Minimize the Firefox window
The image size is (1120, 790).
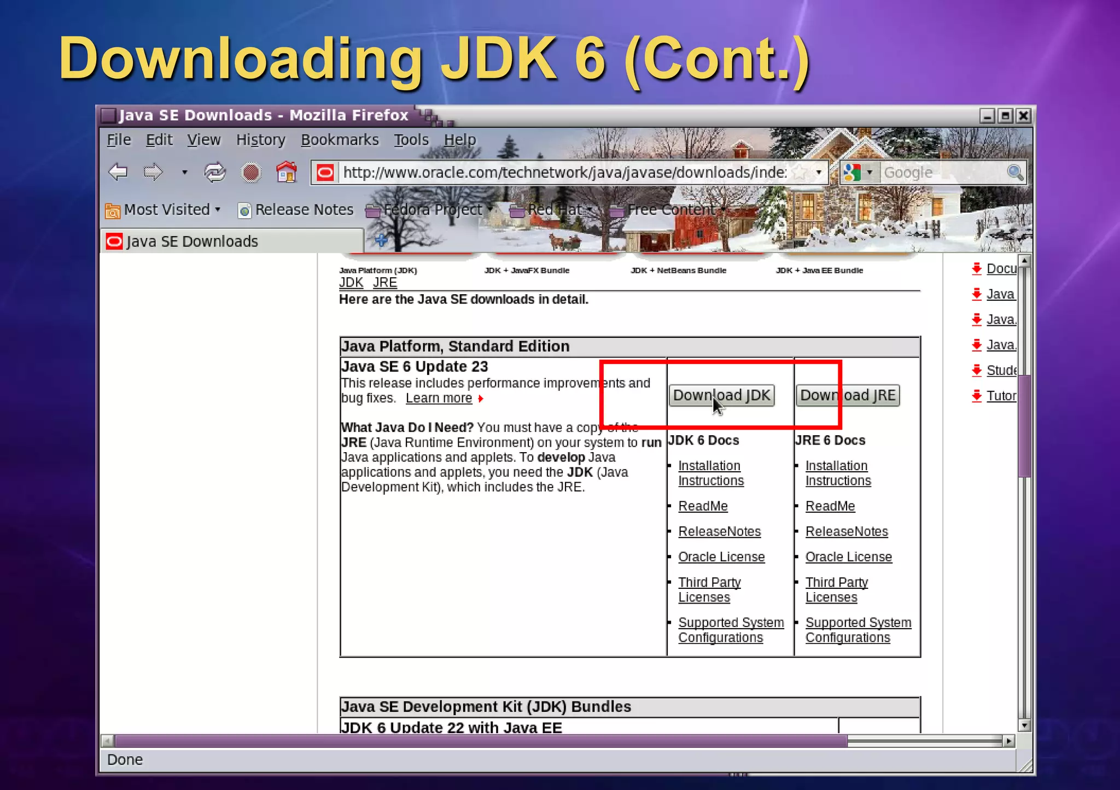point(987,116)
